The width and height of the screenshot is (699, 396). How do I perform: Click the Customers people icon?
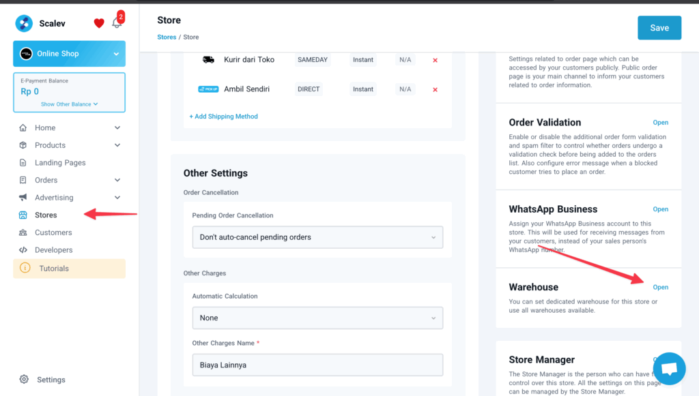[23, 232]
